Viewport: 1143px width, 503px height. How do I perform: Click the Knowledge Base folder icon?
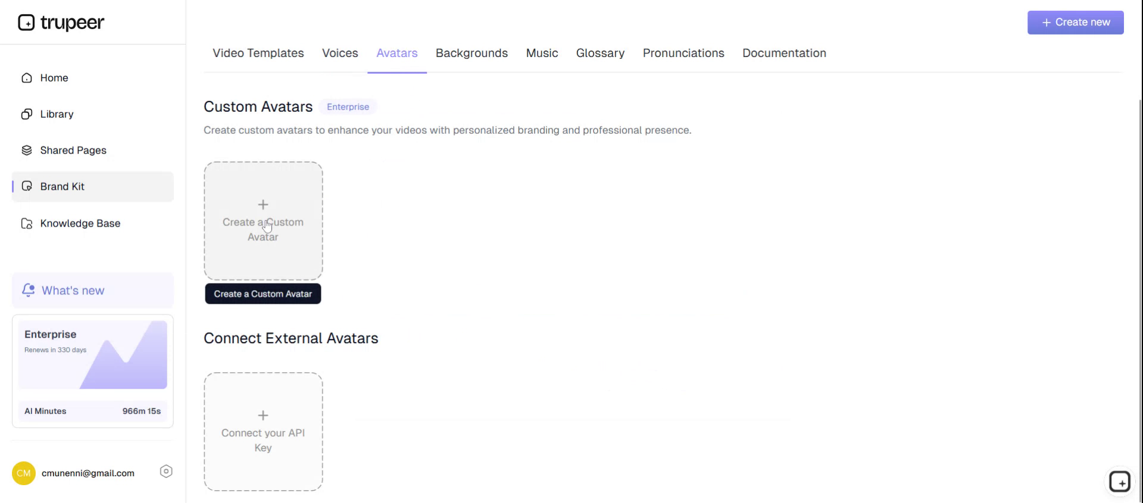(x=27, y=224)
